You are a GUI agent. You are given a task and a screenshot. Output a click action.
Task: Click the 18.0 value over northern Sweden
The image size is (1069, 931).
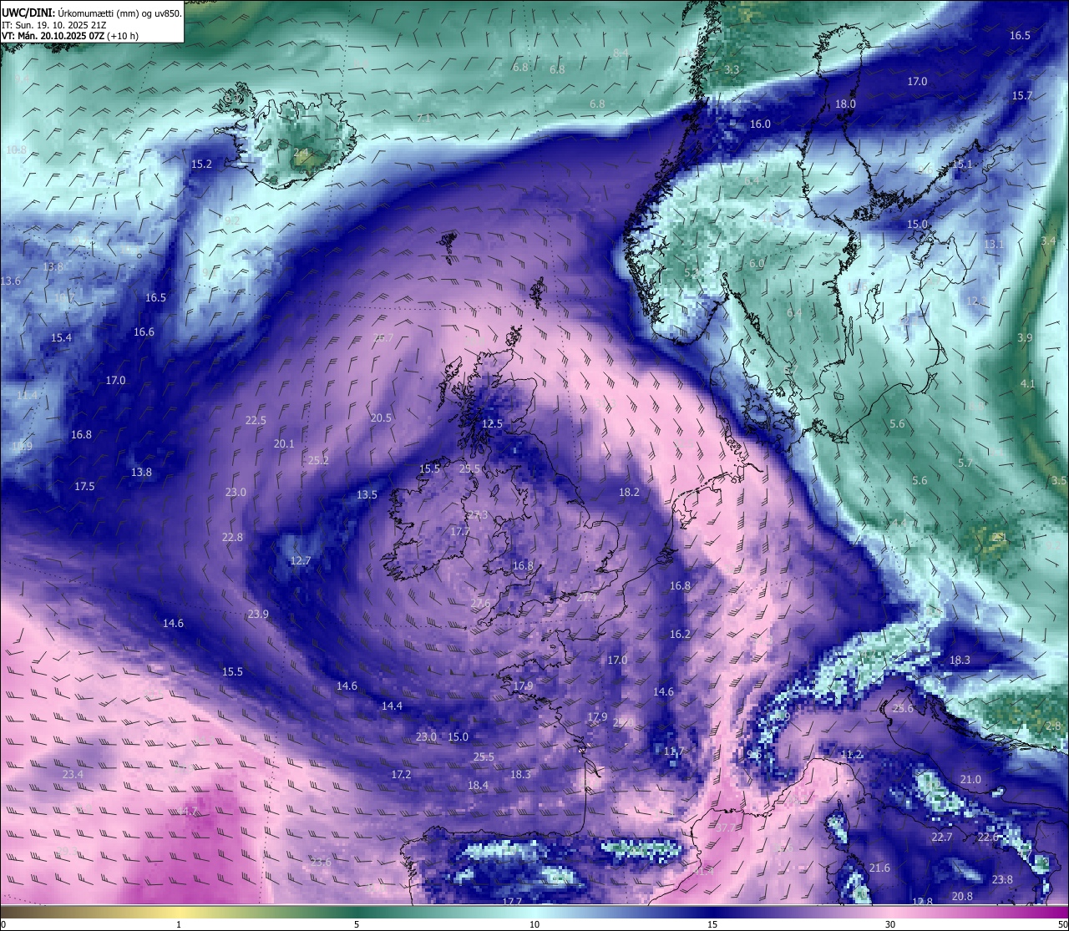point(846,104)
